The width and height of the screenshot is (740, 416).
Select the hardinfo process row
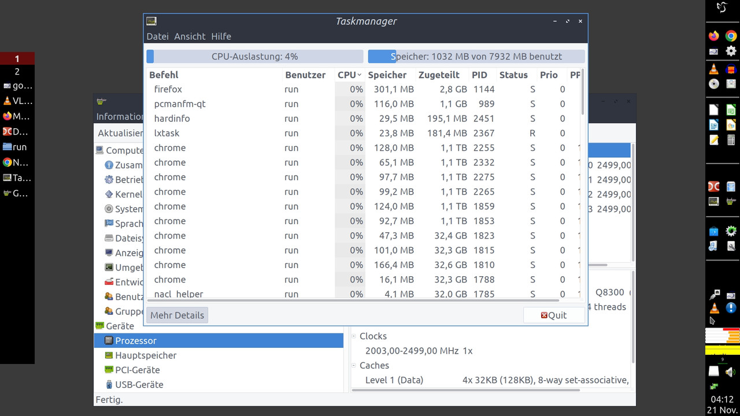point(363,118)
